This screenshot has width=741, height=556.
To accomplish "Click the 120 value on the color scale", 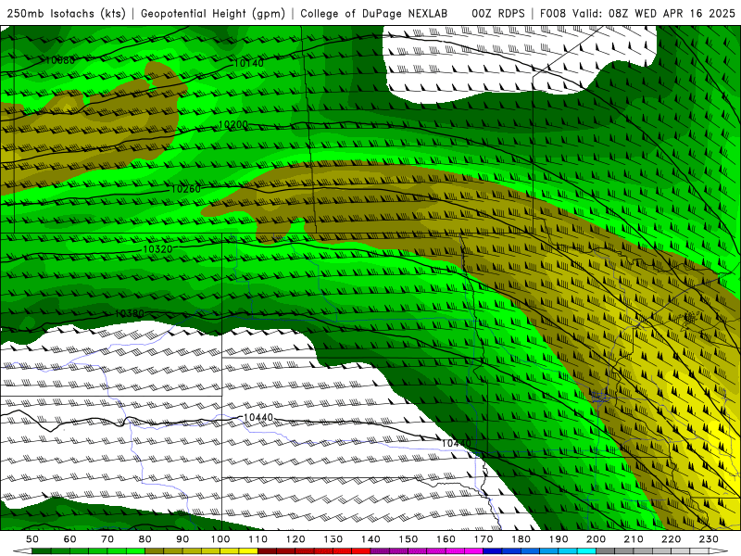I will (x=295, y=539).
